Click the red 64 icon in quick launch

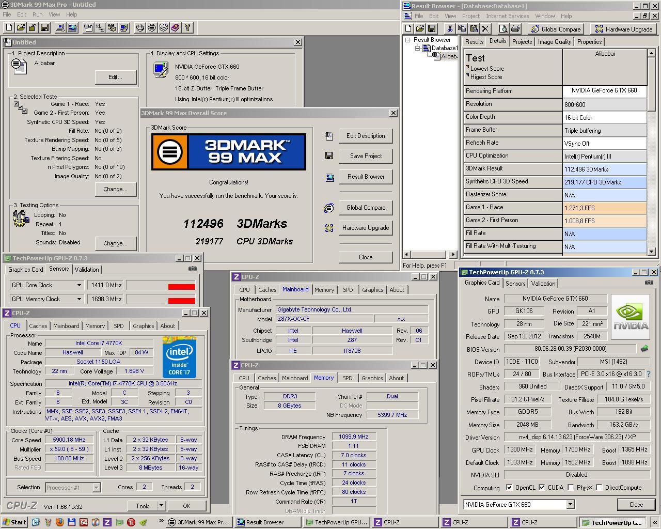pyautogui.click(x=83, y=522)
